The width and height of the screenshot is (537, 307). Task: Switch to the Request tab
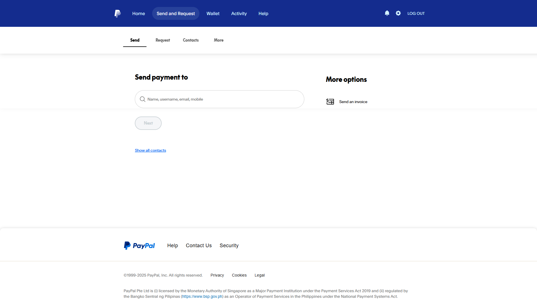click(162, 40)
